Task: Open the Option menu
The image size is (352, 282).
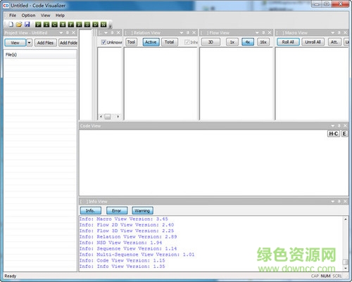Action: point(28,15)
